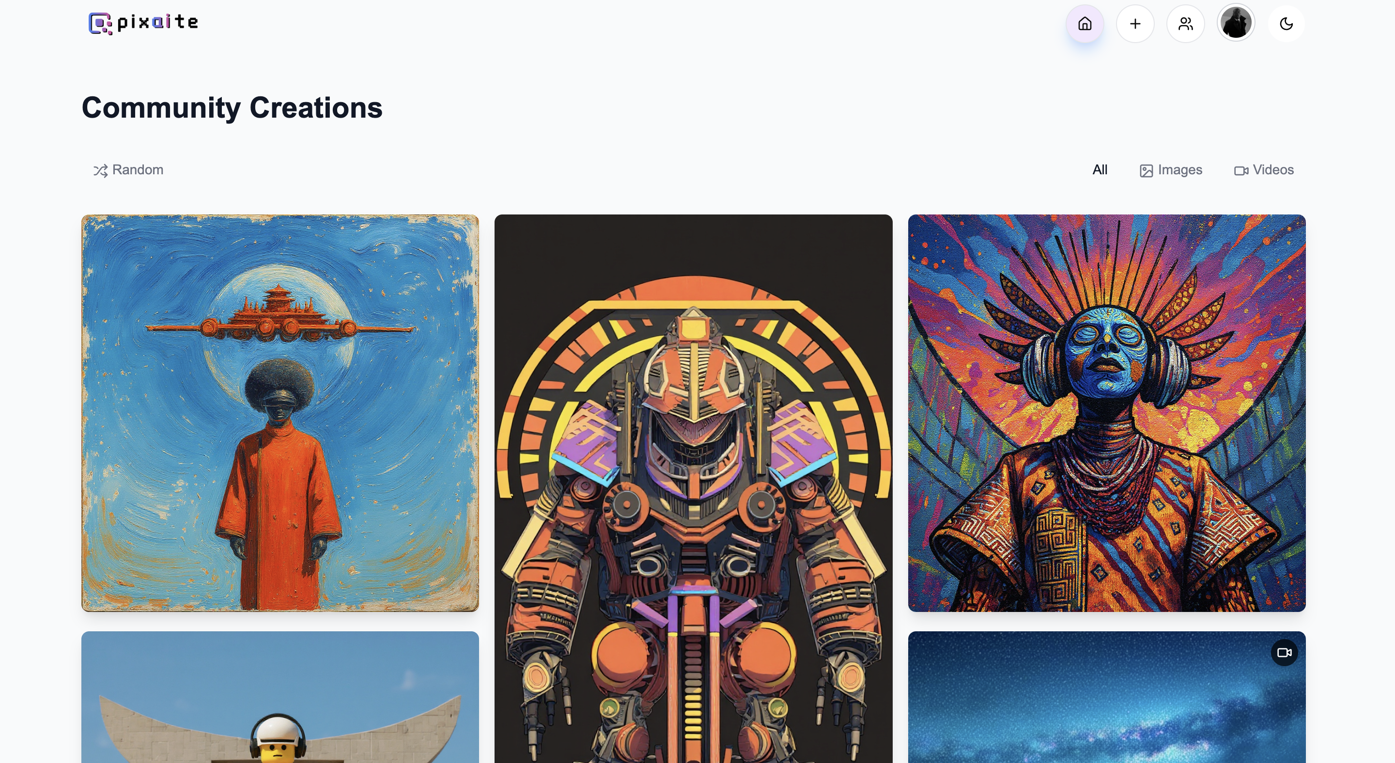The image size is (1395, 763).
Task: Open the starry night sky video
Action: 1106,697
